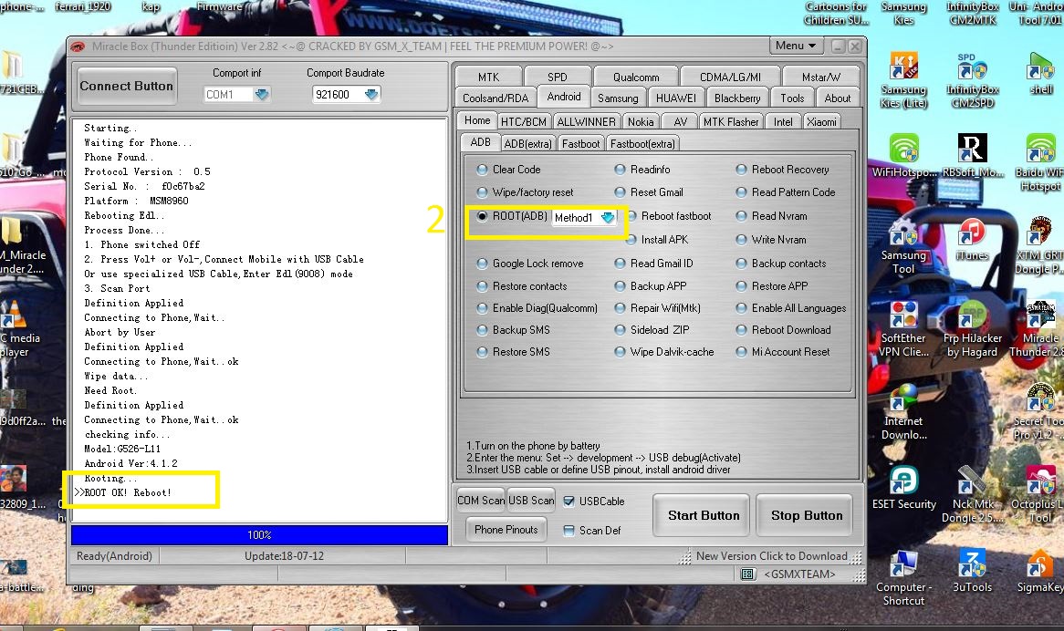Click the Connect Button
The image size is (1064, 631).
pyautogui.click(x=126, y=86)
